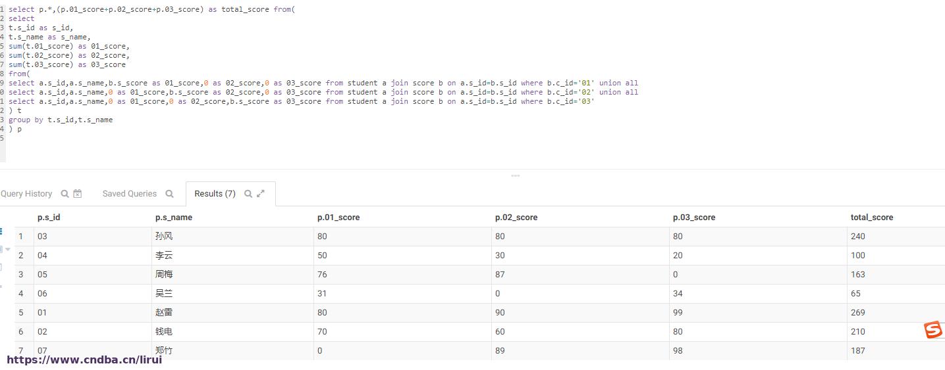Sort by the p.03_score column header

tap(694, 218)
